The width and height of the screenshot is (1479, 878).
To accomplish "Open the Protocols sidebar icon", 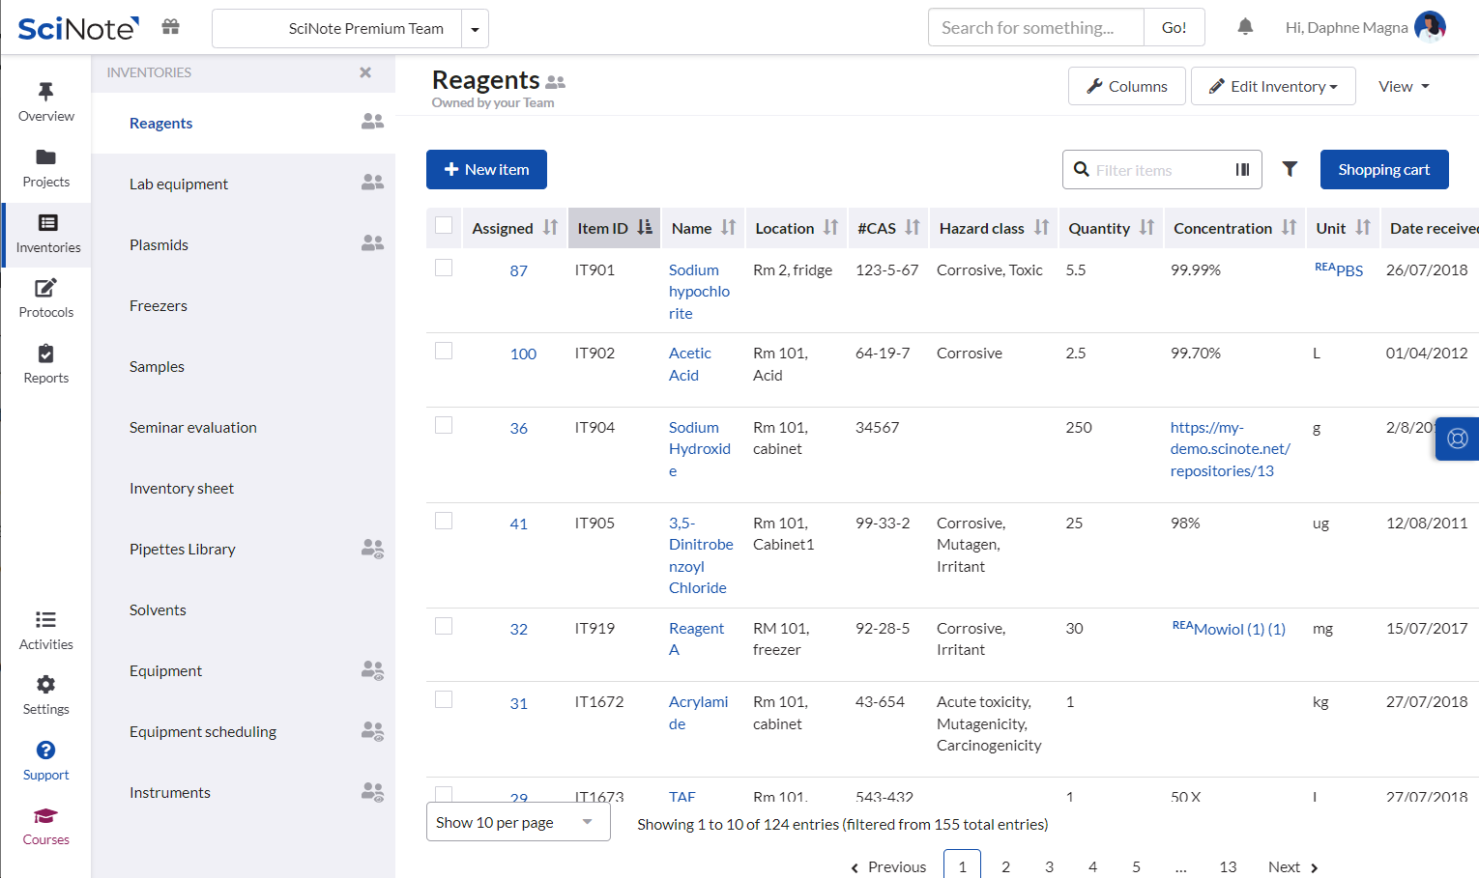I will [46, 297].
